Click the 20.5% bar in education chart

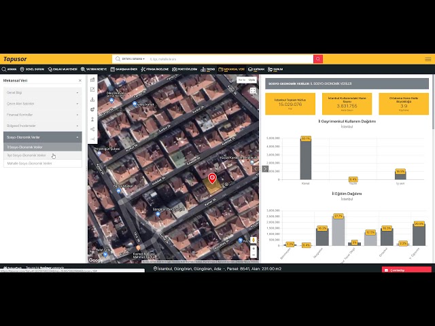pyautogui.click(x=419, y=234)
